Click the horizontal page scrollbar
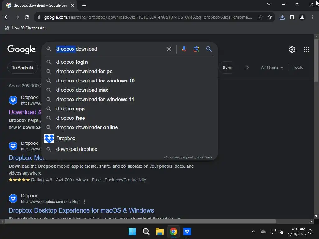The width and height of the screenshot is (319, 239). 140,221
